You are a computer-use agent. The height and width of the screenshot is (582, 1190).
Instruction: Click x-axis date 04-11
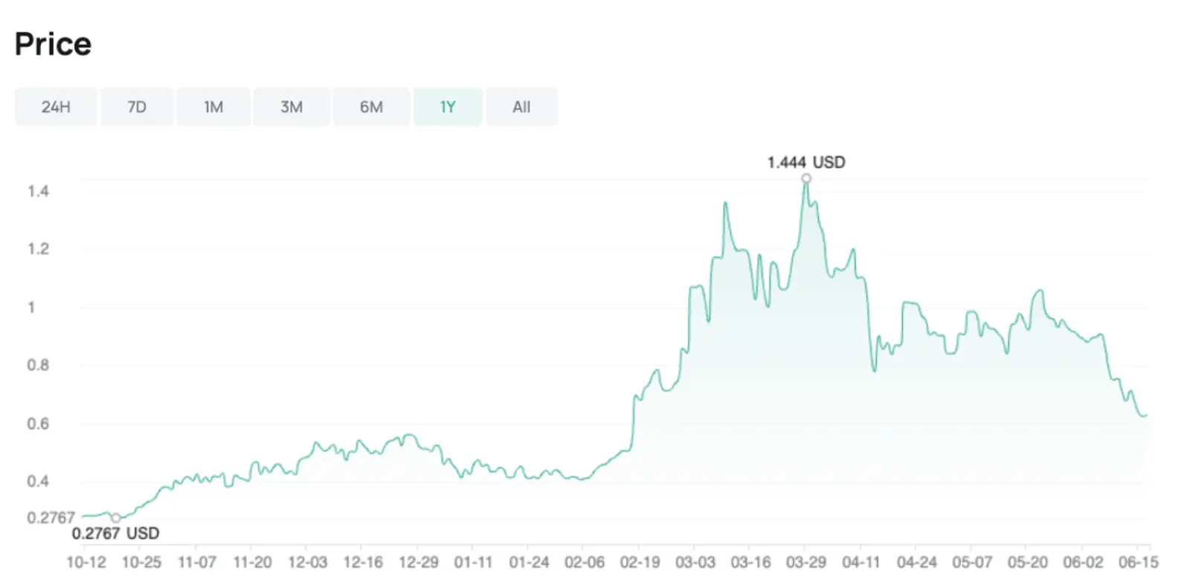coord(861,563)
